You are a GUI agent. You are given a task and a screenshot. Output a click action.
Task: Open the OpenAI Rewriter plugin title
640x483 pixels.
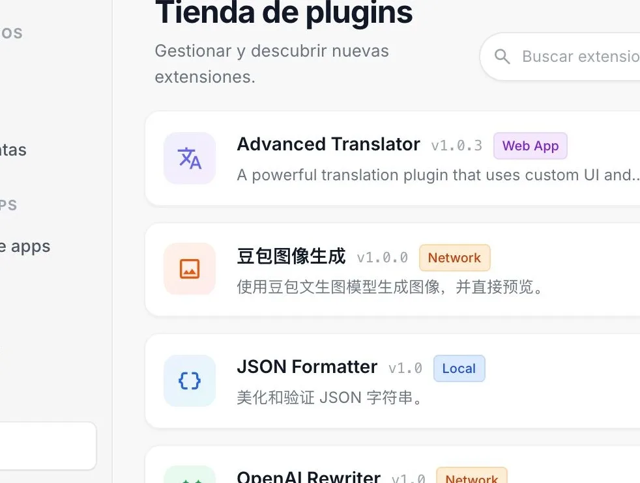tap(308, 477)
